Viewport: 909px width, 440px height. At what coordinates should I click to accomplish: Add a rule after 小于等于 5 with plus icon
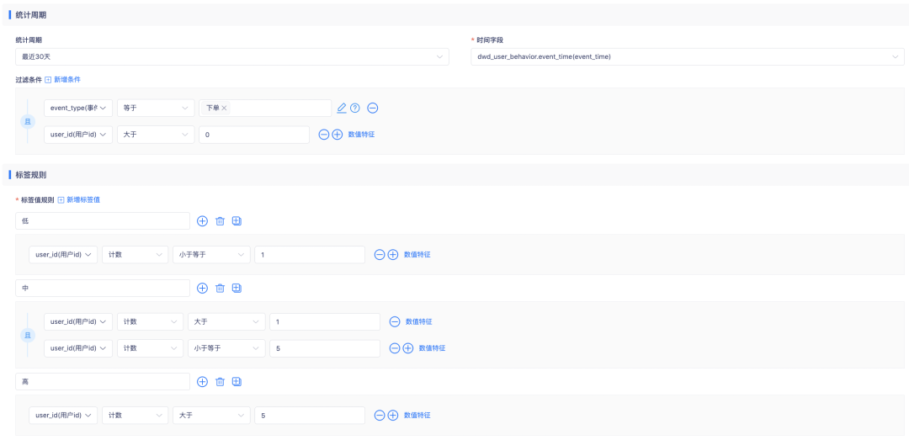tap(408, 348)
